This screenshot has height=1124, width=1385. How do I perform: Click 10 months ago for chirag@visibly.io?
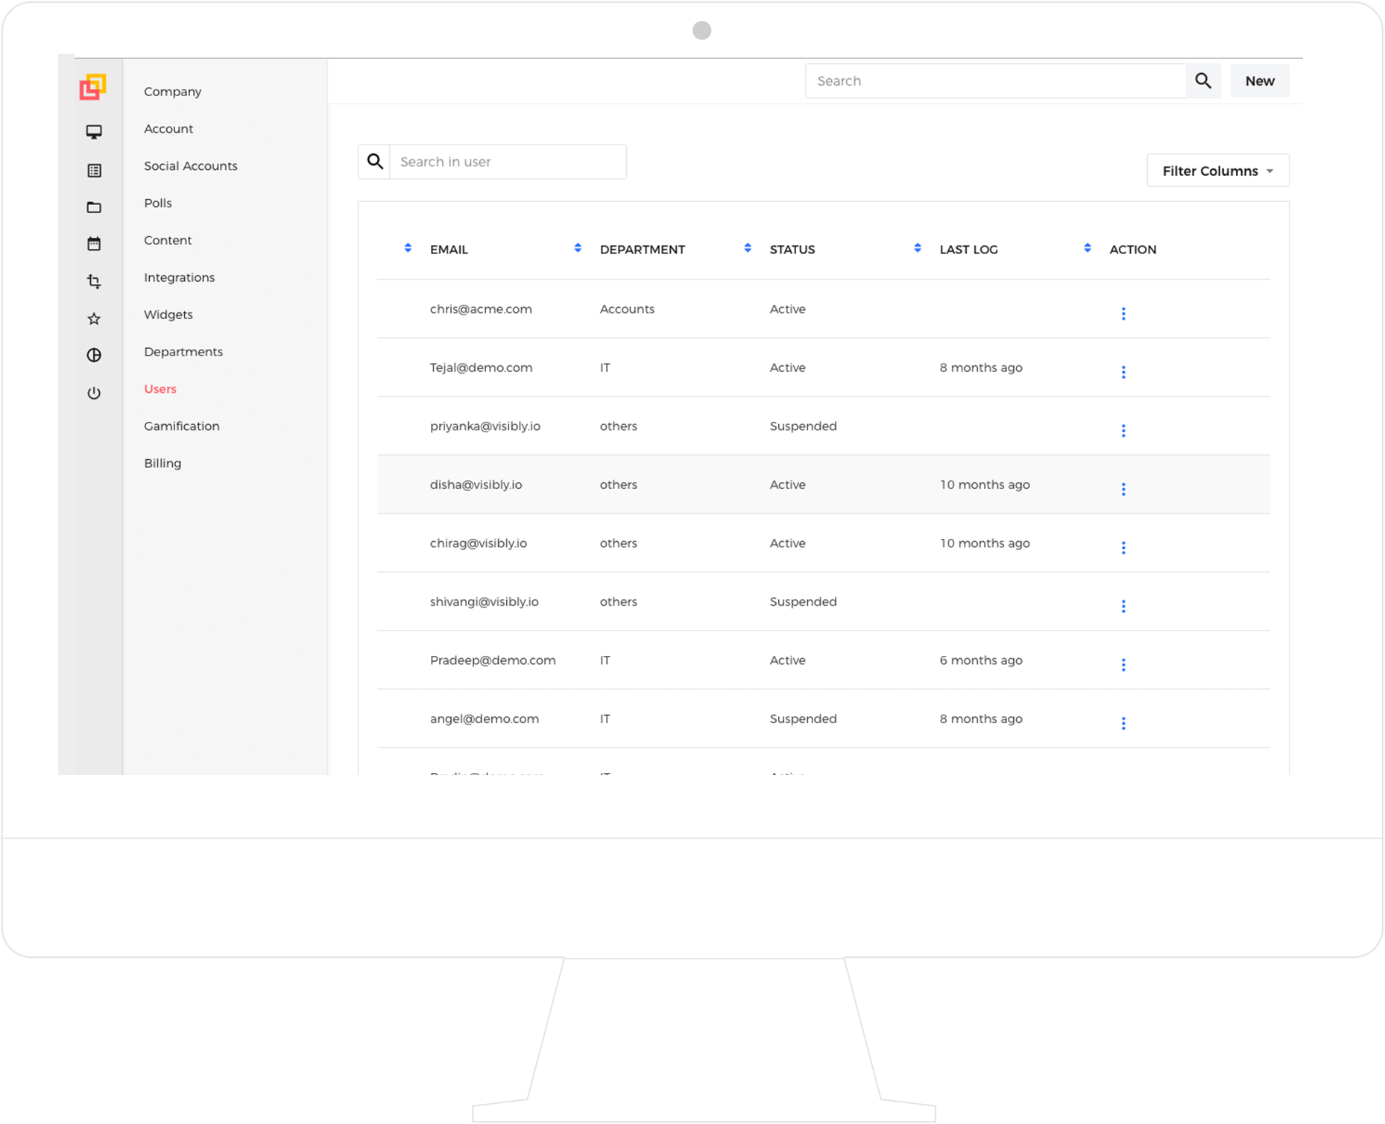click(985, 543)
